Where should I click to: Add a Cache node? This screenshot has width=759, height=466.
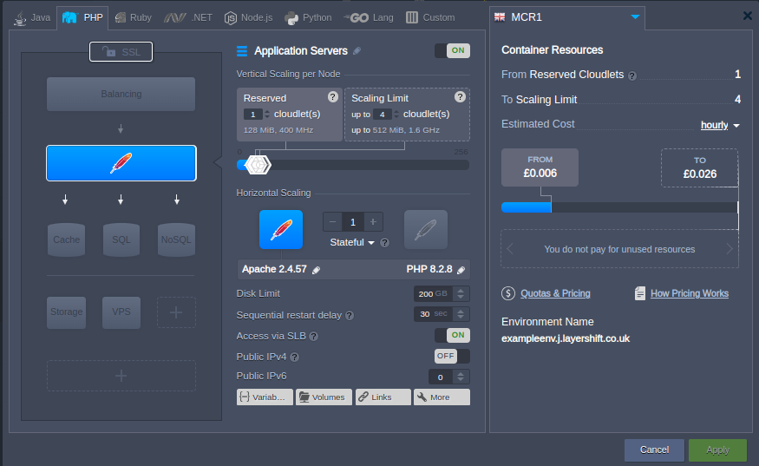66,240
